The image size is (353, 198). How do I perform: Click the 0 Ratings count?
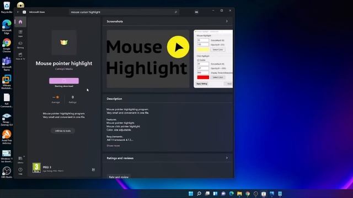tap(72, 99)
